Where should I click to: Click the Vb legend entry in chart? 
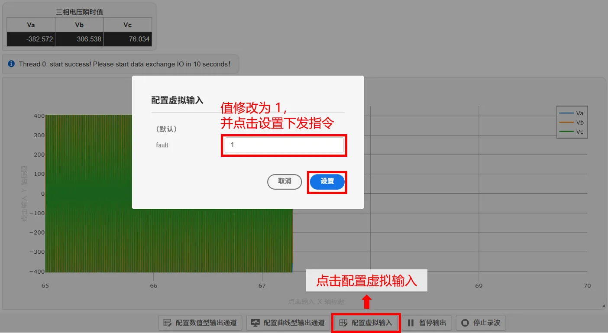[x=572, y=123]
